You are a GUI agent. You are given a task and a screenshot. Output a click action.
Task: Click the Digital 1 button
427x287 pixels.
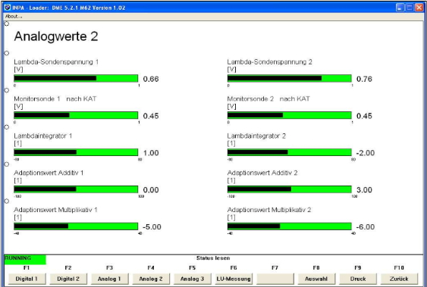click(27, 279)
